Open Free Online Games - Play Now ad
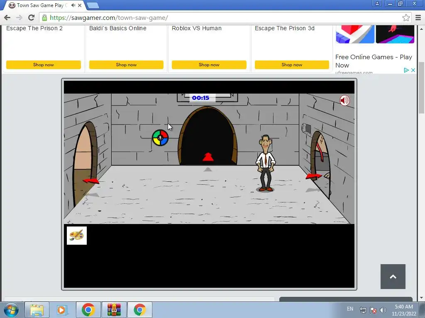This screenshot has width=425, height=318. click(x=374, y=61)
